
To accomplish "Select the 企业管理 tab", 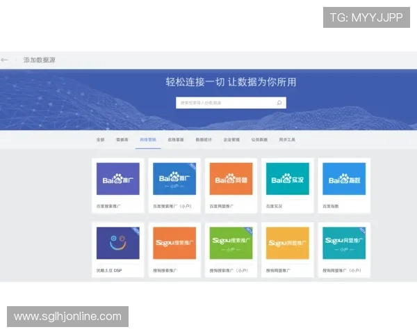I will pyautogui.click(x=231, y=140).
